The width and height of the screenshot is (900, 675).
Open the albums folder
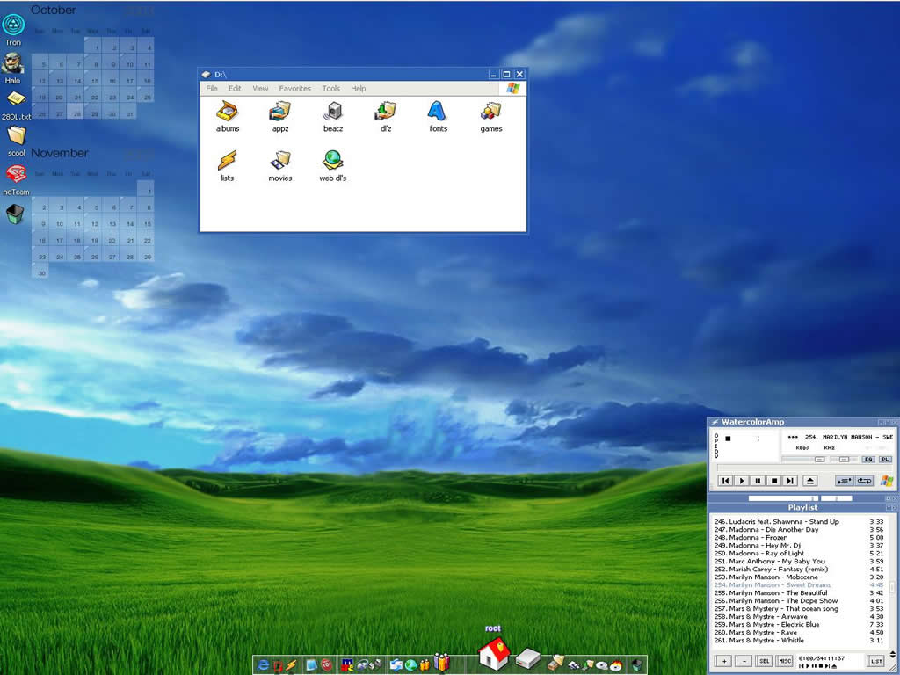pyautogui.click(x=228, y=112)
